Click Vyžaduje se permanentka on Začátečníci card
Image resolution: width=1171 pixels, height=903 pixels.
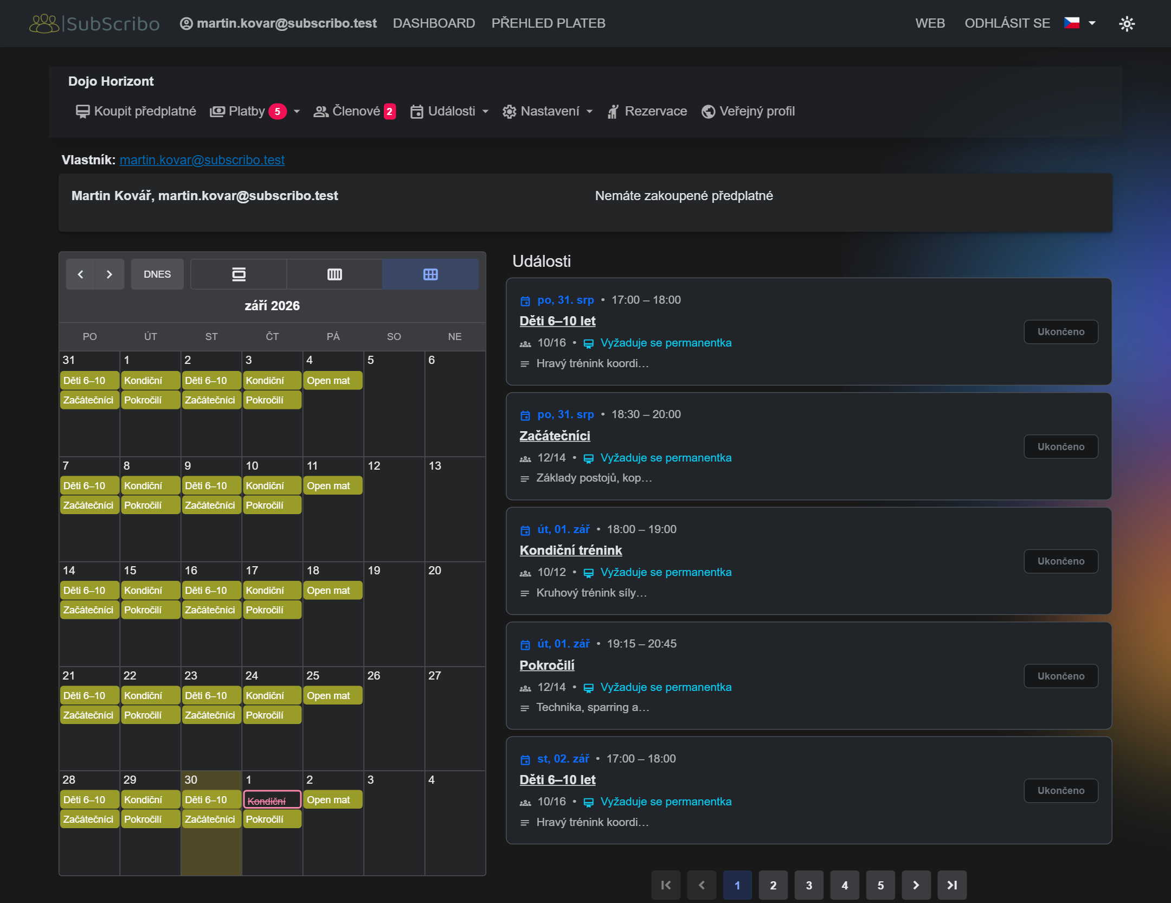pos(666,458)
